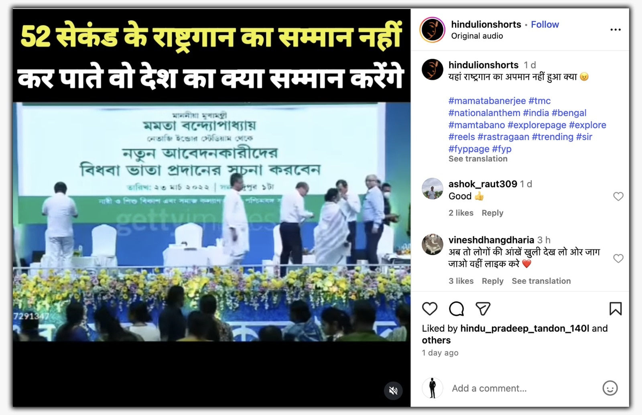Open the #mamatabanerjee hashtag
Screen dimensions: 642x415
pyautogui.click(x=487, y=101)
